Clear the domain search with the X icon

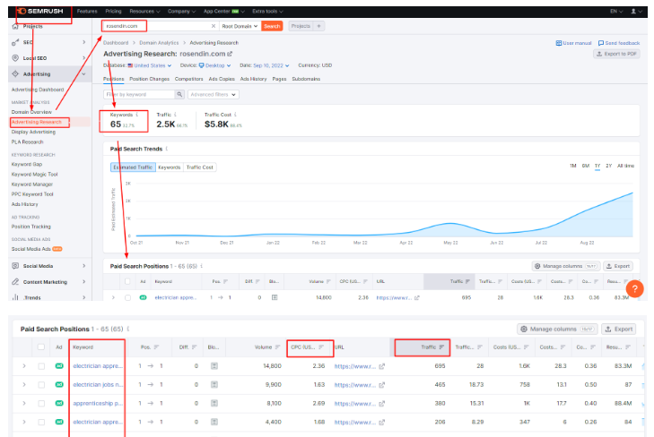(x=214, y=26)
